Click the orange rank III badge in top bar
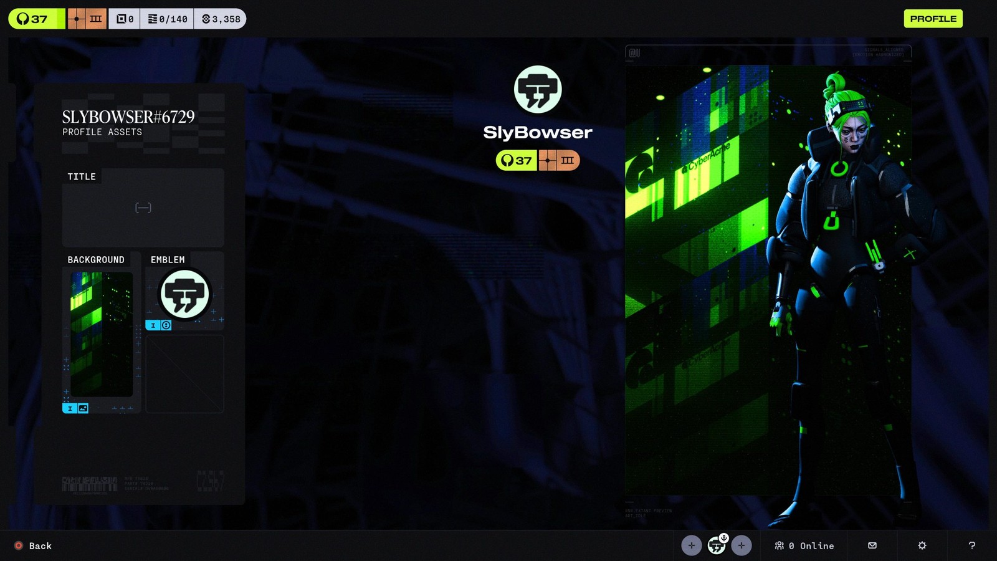This screenshot has height=561, width=997. tap(87, 19)
